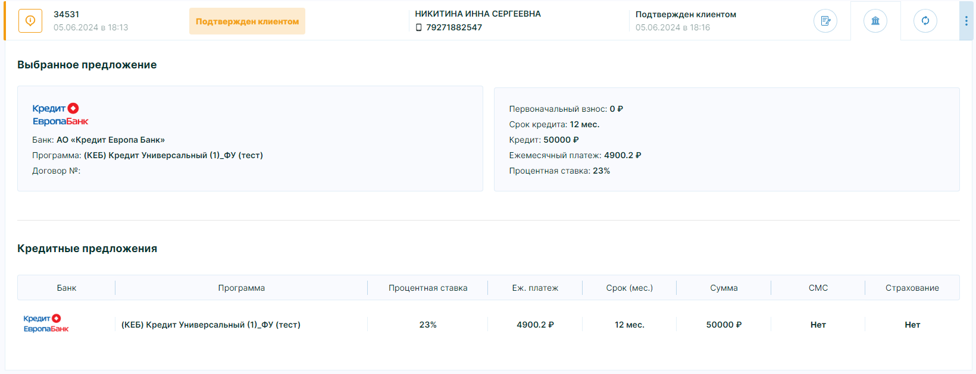Click program cell (КЕБ) Кредит Универсальный in table
This screenshot has height=374, width=976.
[x=211, y=325]
